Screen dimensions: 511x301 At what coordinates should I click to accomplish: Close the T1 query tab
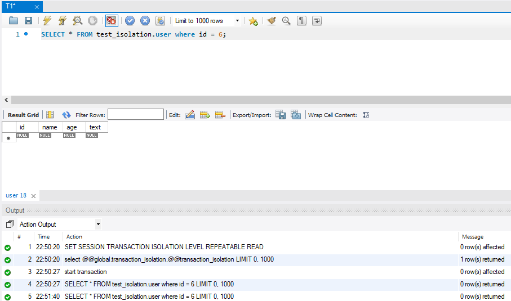click(37, 7)
